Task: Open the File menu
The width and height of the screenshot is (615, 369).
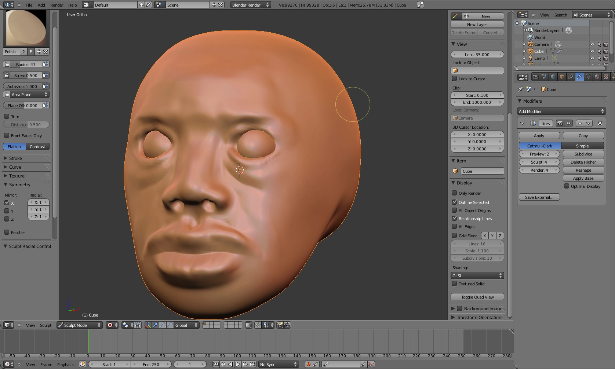Action: (29, 5)
